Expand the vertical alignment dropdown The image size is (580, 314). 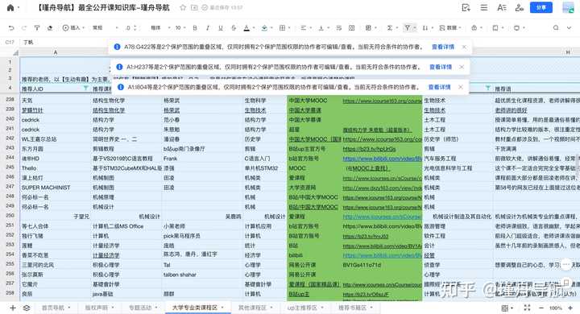coord(328,27)
